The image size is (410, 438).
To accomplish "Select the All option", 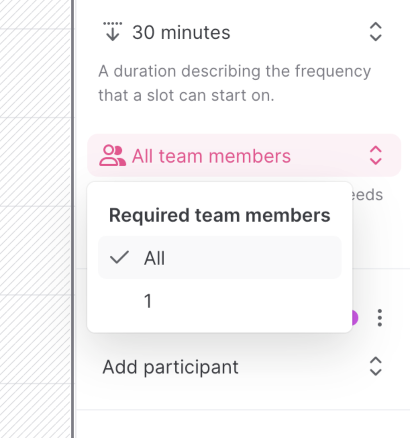I will coord(219,257).
